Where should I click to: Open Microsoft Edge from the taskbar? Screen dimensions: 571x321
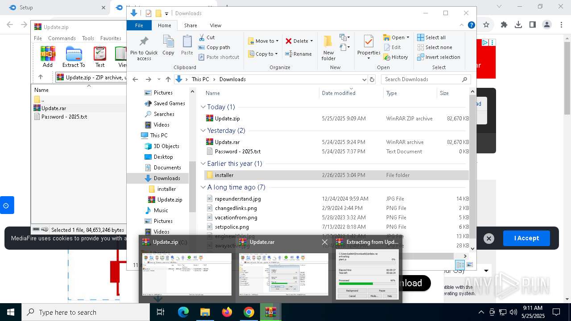click(183, 312)
